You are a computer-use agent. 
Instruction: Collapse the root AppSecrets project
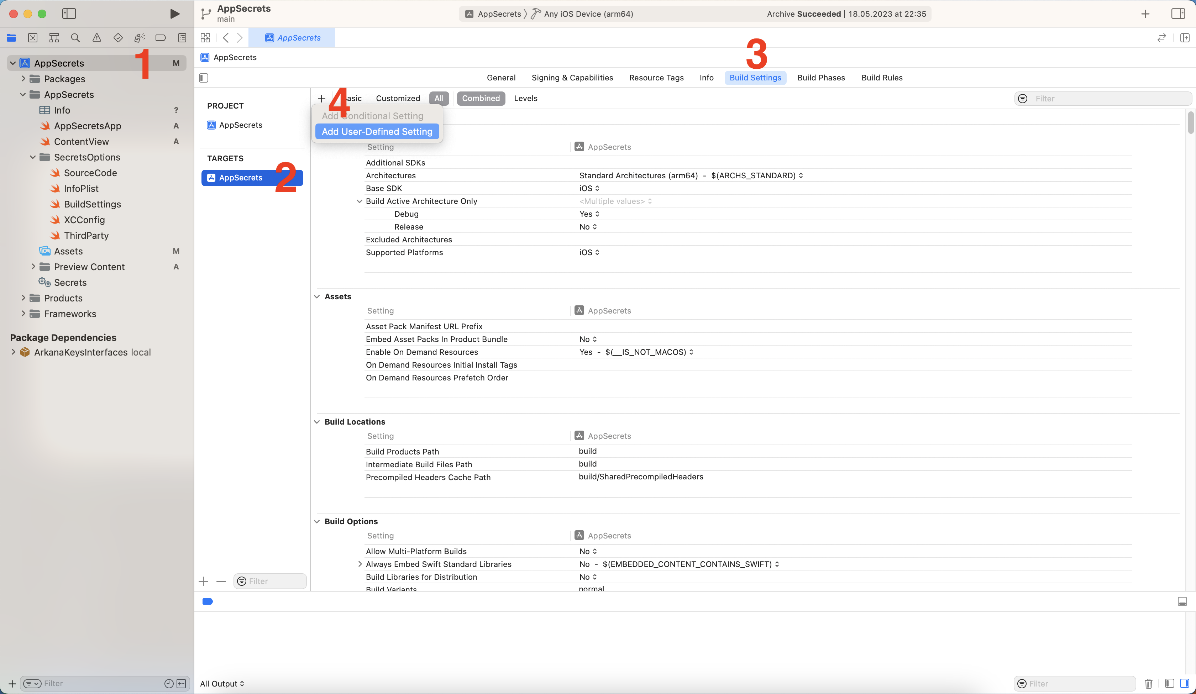(13, 63)
